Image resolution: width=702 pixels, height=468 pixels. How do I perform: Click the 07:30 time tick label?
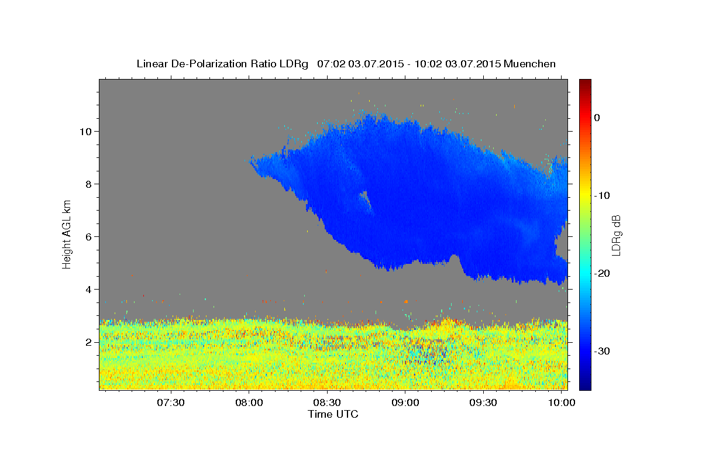click(171, 403)
